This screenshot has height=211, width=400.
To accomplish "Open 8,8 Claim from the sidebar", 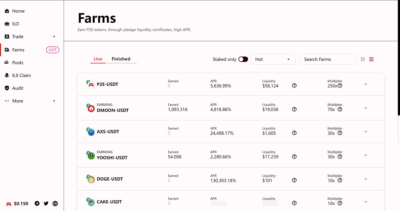I will coord(21,75).
